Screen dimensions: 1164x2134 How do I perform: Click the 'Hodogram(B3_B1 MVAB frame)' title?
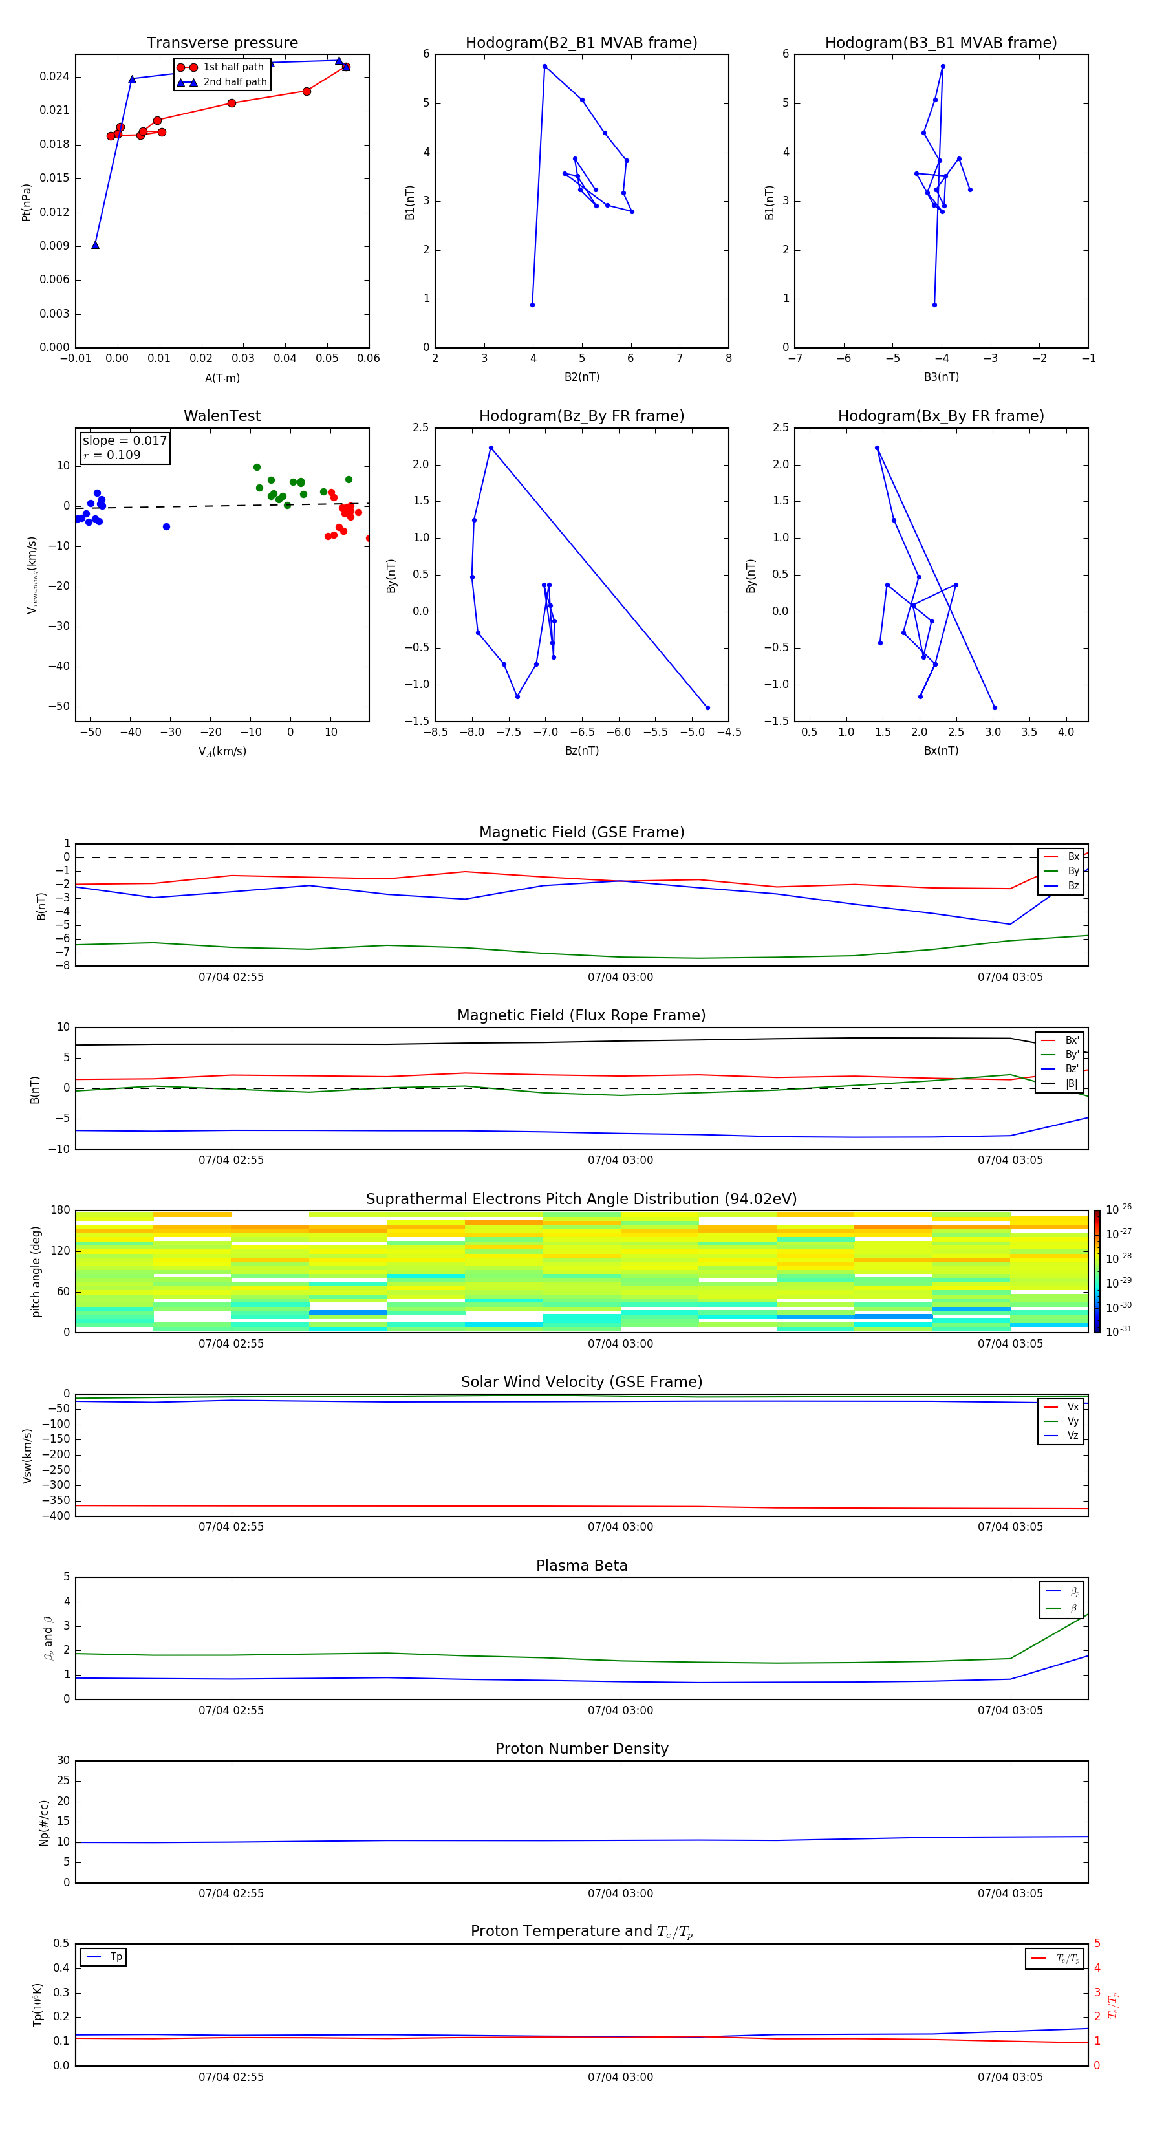click(941, 42)
